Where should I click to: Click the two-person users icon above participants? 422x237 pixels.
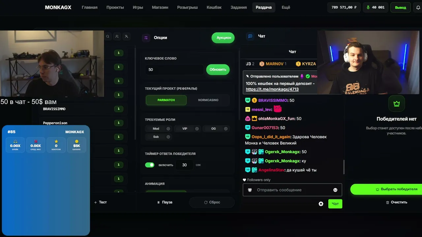click(x=117, y=37)
